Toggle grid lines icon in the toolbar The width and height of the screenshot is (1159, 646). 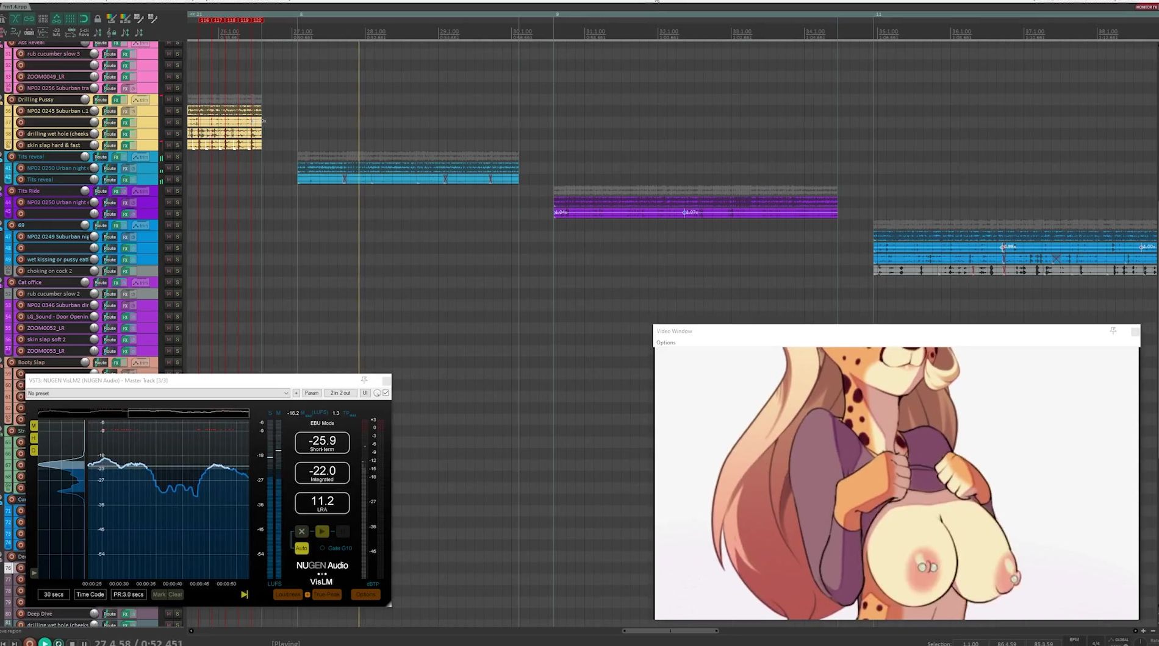coord(70,19)
